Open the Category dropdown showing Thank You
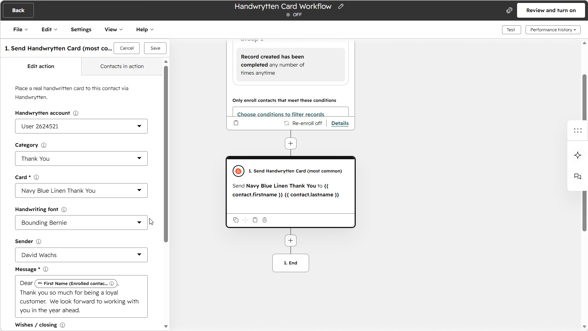 point(81,159)
